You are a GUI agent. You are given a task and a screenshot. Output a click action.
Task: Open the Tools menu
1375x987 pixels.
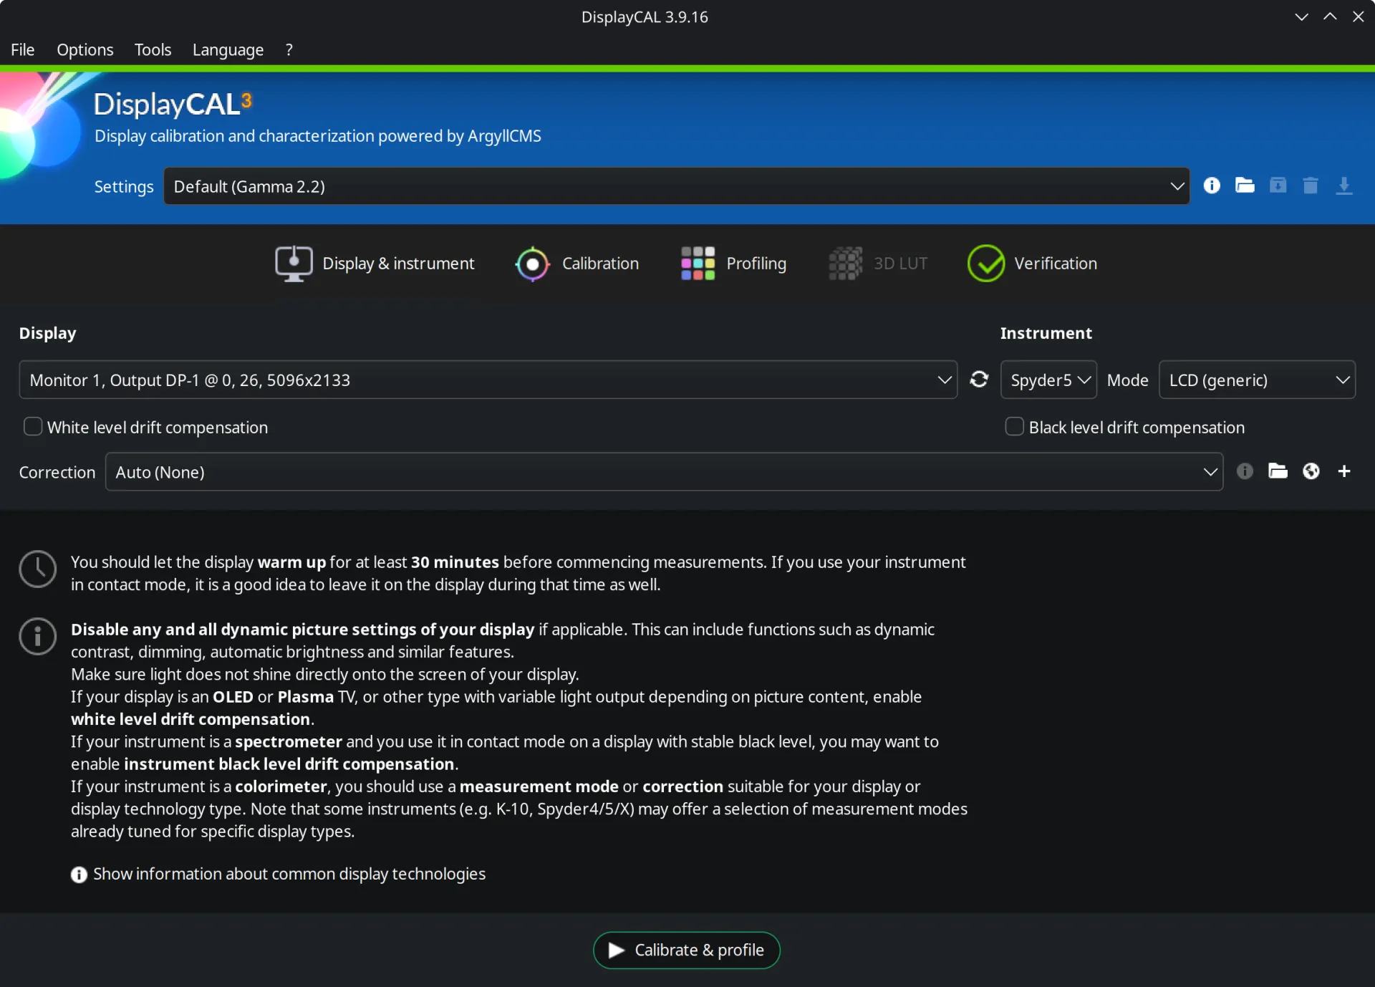(152, 49)
